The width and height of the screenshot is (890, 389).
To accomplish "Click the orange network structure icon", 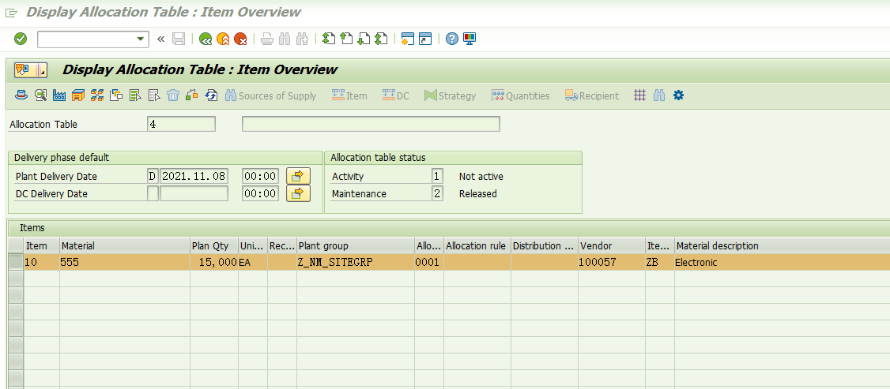I will point(97,95).
